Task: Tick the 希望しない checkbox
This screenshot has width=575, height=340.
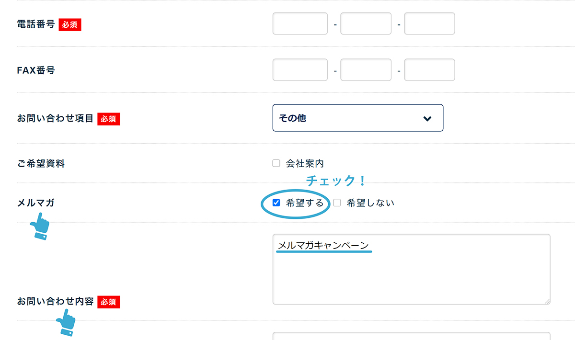Action: pyautogui.click(x=337, y=203)
